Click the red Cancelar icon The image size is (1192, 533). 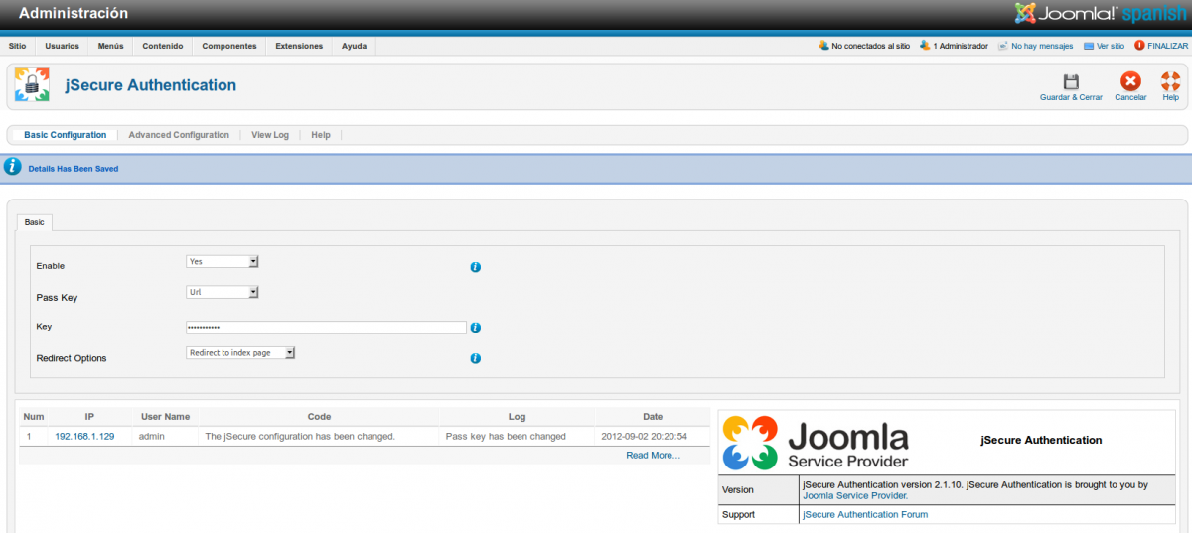(1130, 82)
